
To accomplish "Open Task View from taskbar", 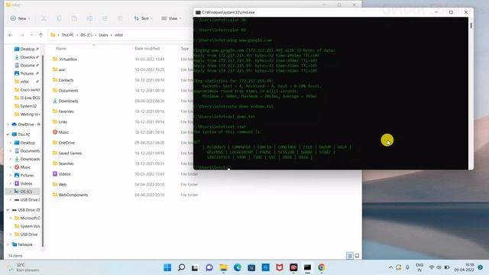I will click(x=196, y=267).
